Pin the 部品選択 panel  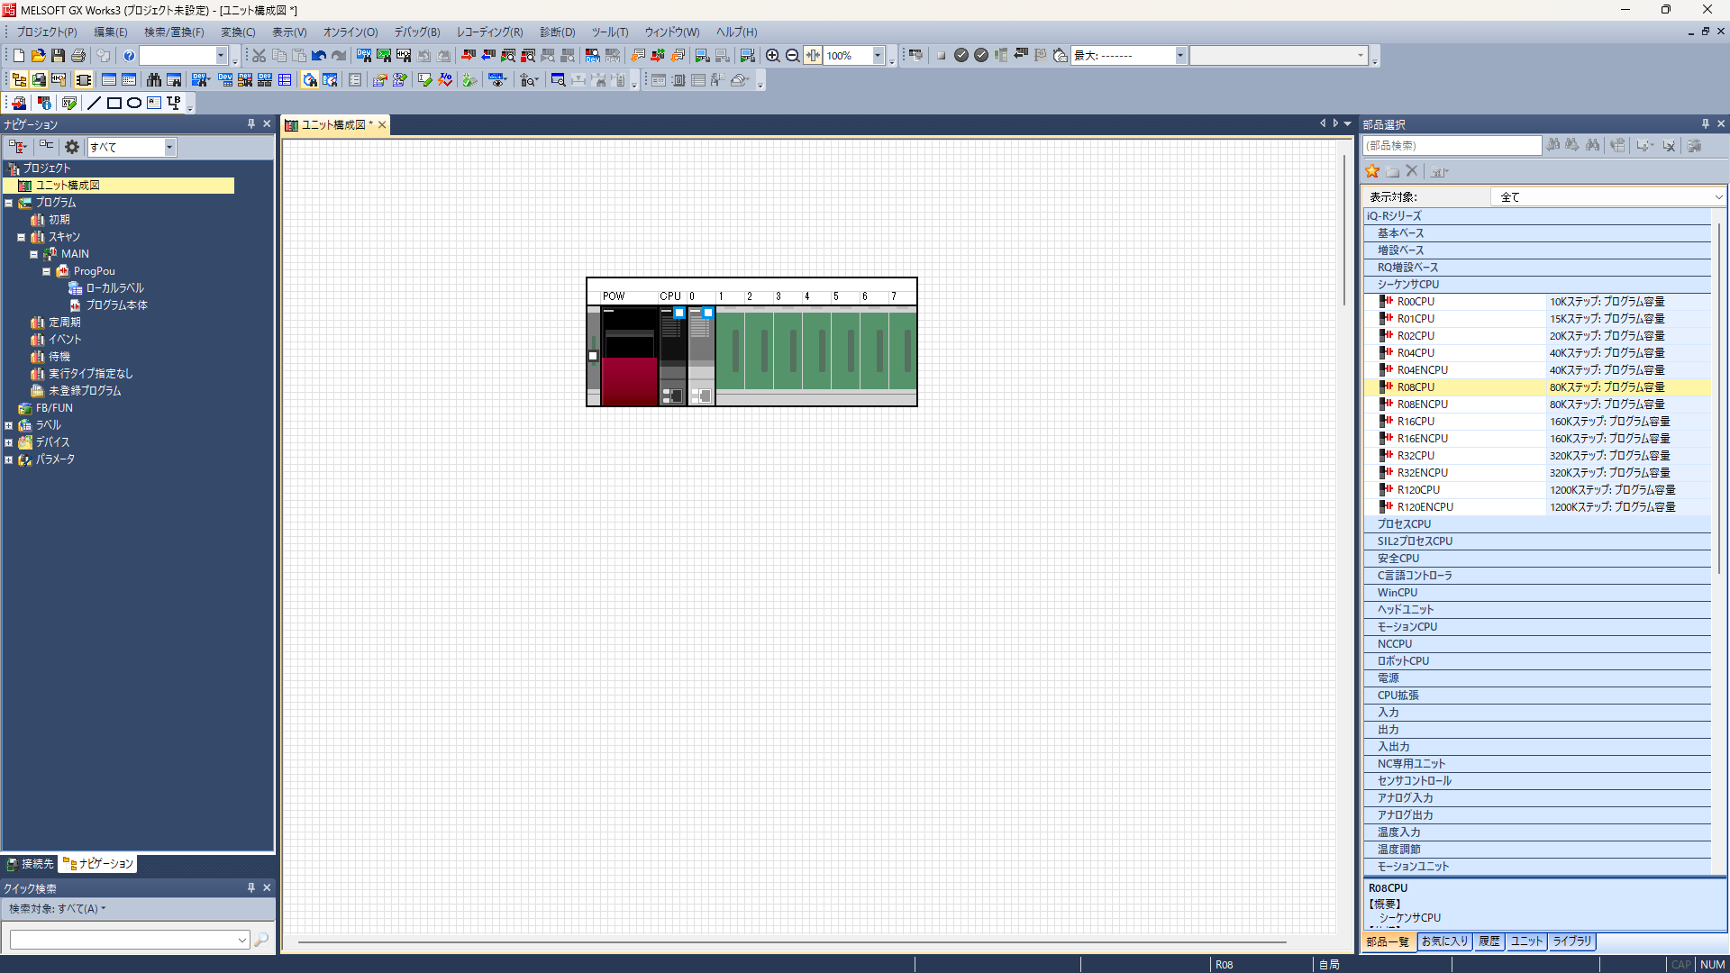[x=1706, y=124]
